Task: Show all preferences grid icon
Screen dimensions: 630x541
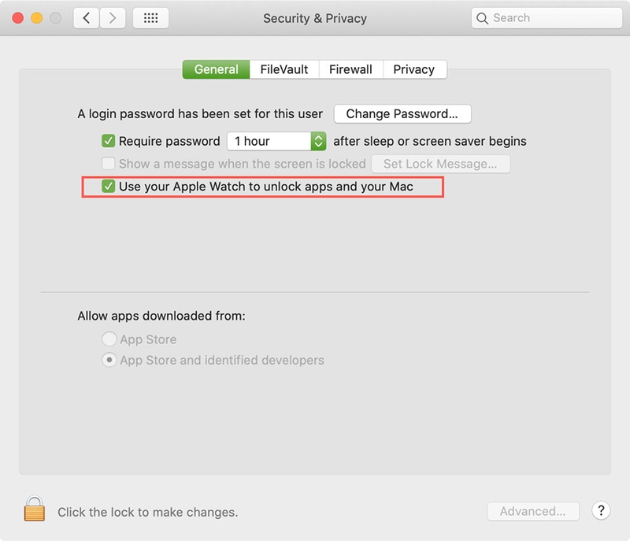Action: click(150, 18)
